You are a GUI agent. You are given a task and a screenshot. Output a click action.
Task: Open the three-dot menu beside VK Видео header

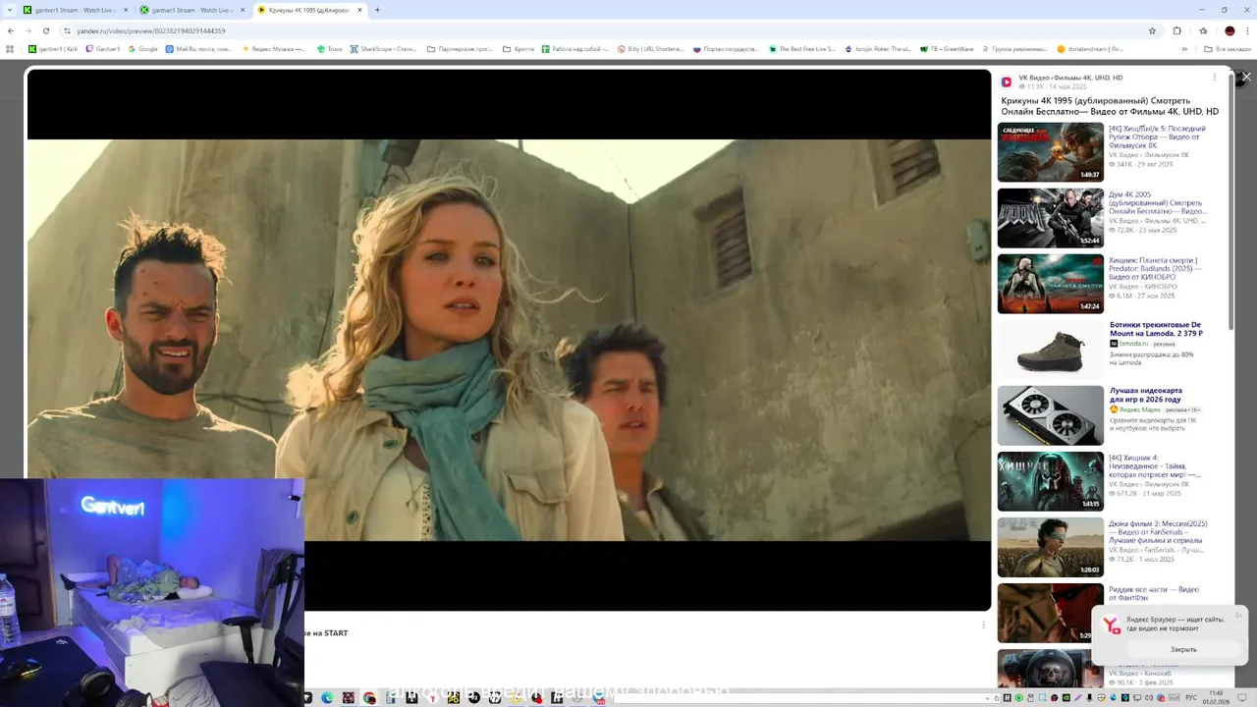[x=1214, y=78]
